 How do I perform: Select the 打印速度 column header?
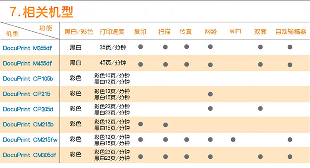point(112,32)
